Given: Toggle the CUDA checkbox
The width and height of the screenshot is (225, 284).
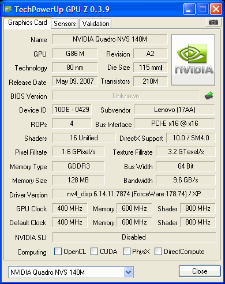Looking at the screenshot, I should pyautogui.click(x=94, y=251).
